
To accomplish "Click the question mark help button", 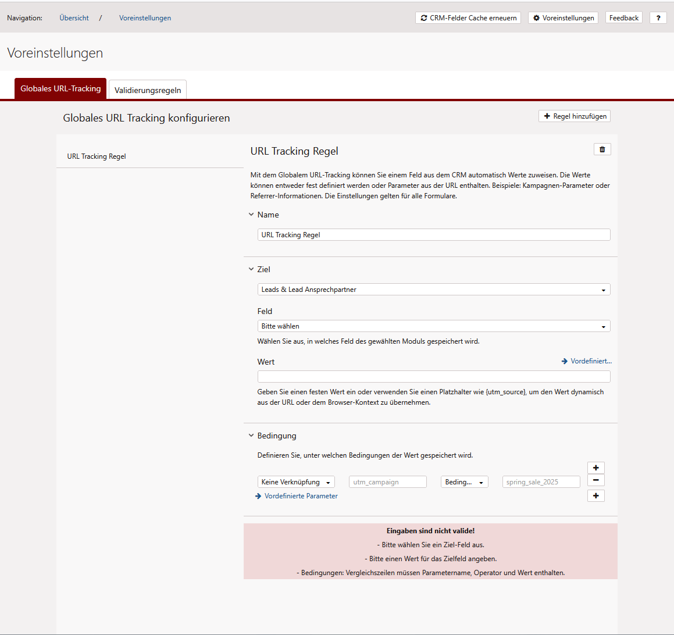I will (658, 18).
